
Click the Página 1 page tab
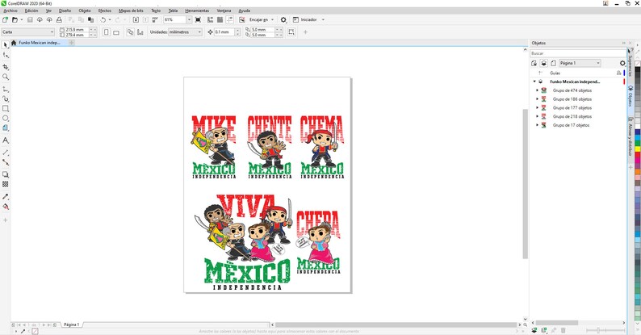[71, 325]
